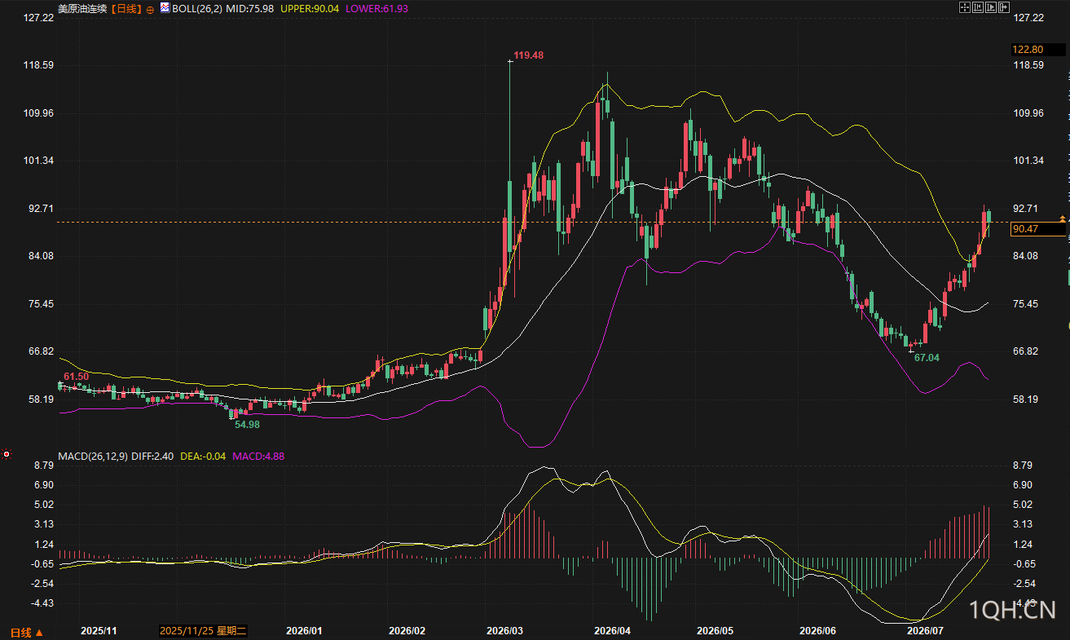Click the 67.04 low price label
Screen dimensions: 1070x640
tap(927, 358)
